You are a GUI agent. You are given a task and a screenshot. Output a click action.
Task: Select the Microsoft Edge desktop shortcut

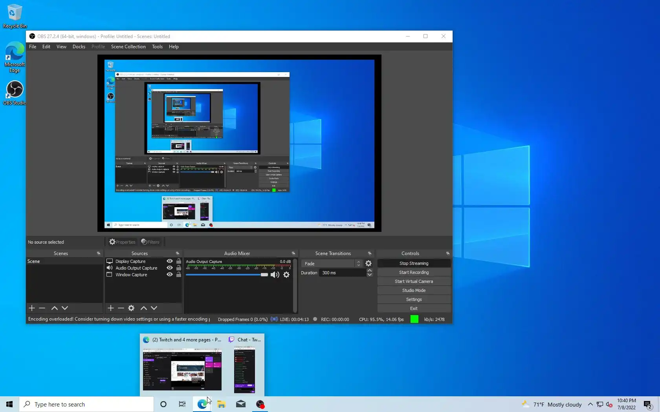(15, 57)
